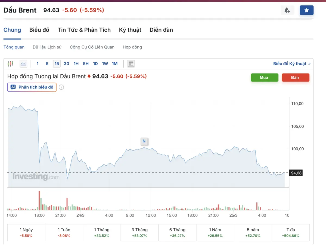
Task: Click the 94,68 current price label on axis
Action: pyautogui.click(x=296, y=173)
